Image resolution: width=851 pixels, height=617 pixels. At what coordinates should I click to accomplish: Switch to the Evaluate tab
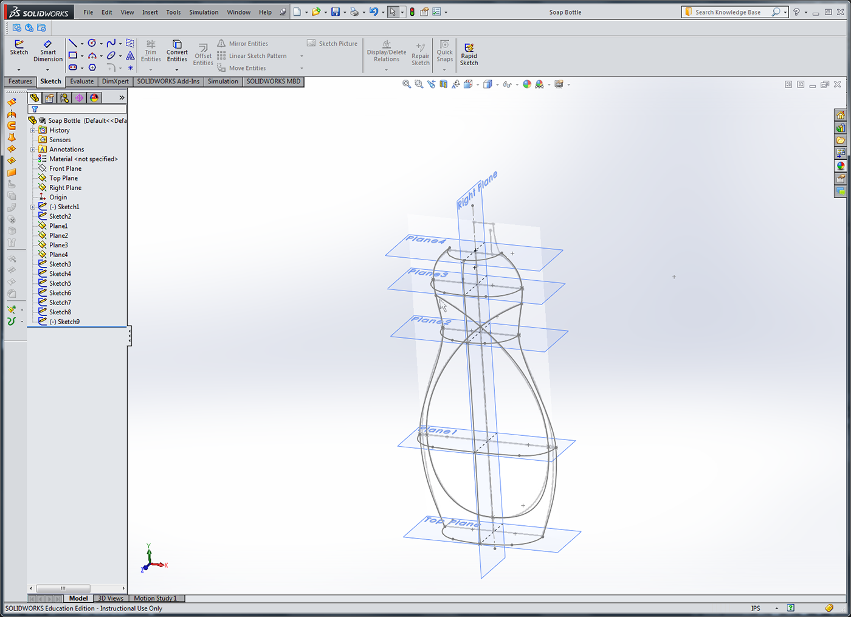(81, 81)
